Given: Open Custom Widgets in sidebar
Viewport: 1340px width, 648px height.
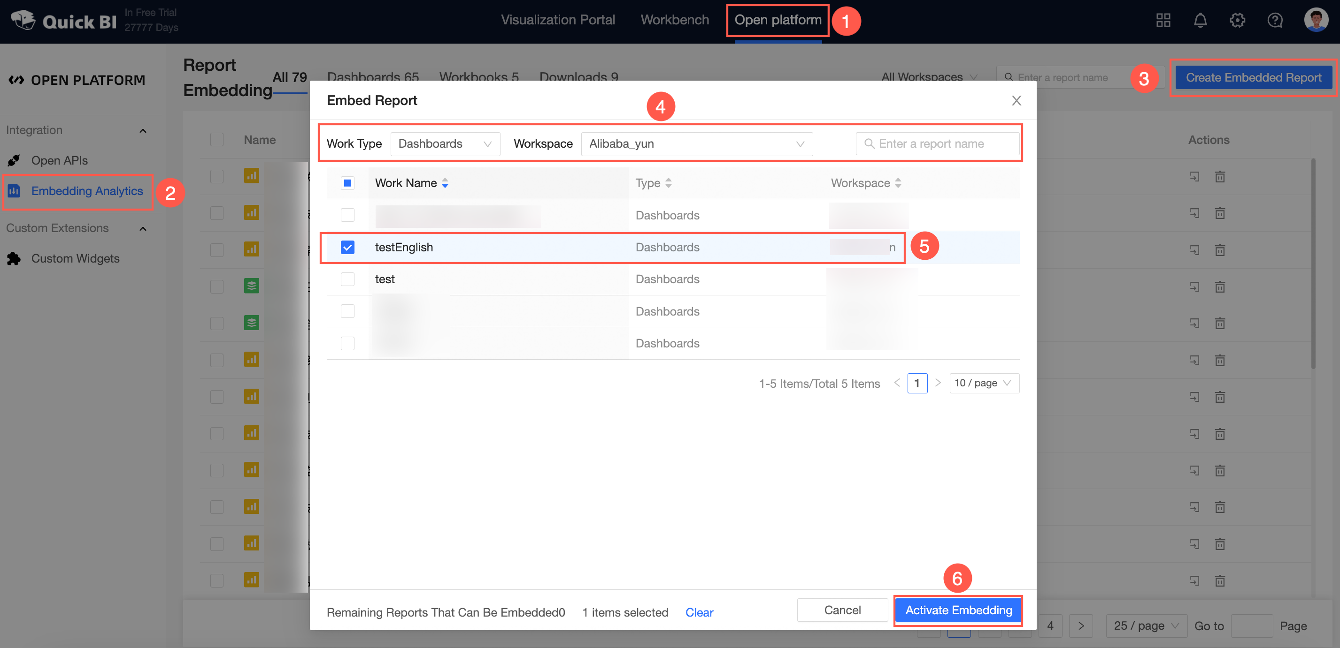Looking at the screenshot, I should tap(75, 258).
